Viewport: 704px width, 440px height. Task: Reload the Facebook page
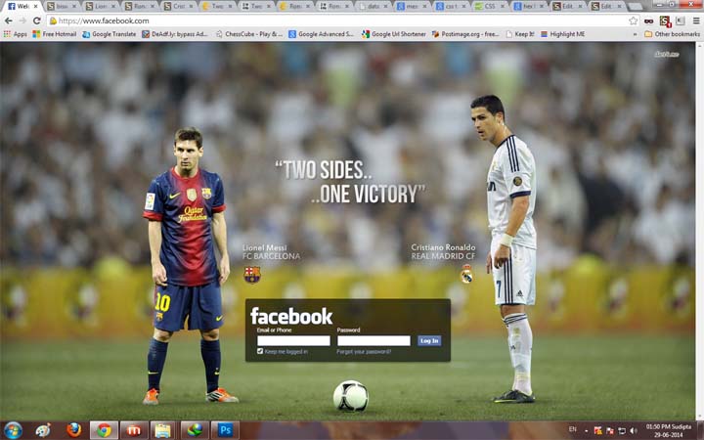tap(37, 21)
